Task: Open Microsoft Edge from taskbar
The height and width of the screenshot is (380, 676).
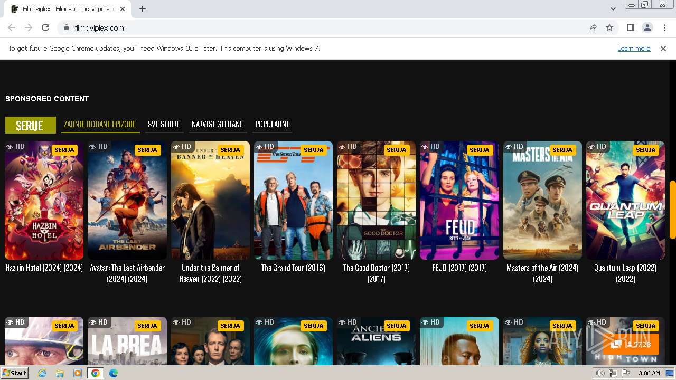Action: 114,373
